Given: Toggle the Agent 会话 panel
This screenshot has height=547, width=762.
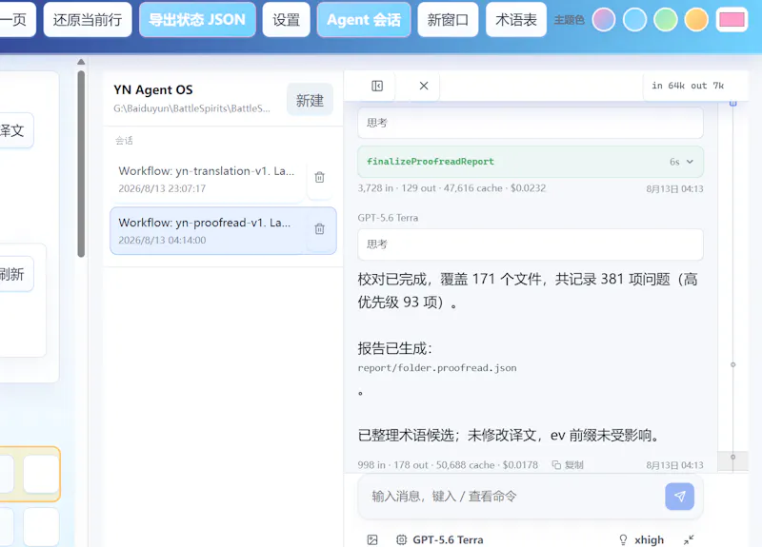Looking at the screenshot, I should tap(364, 19).
